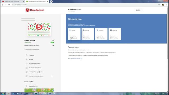Open the Главная menu item
The image size is (169, 95).
click(x=31, y=55)
